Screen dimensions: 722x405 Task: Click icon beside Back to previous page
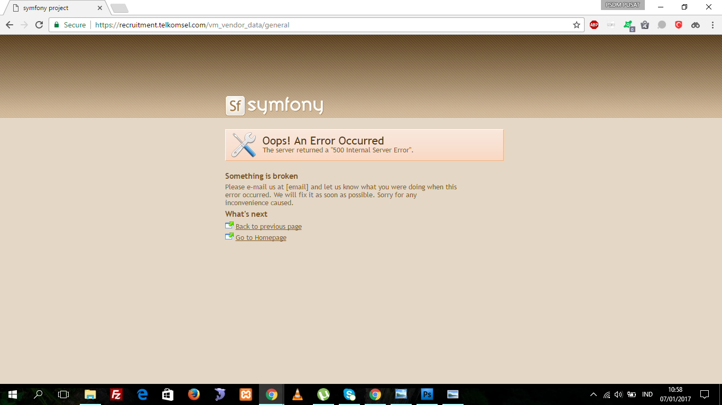(229, 225)
